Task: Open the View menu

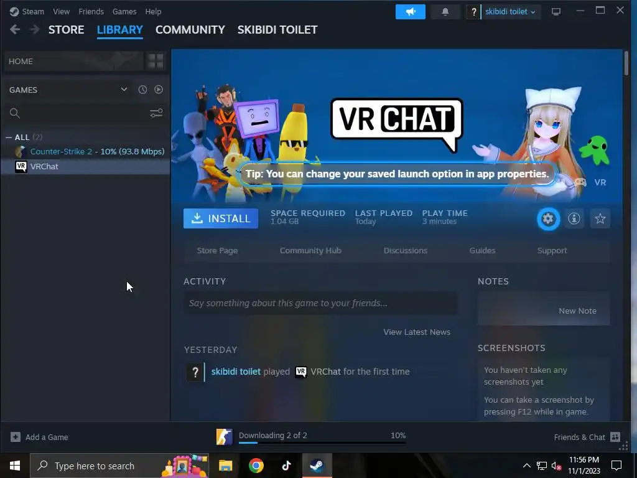Action: coord(62,11)
